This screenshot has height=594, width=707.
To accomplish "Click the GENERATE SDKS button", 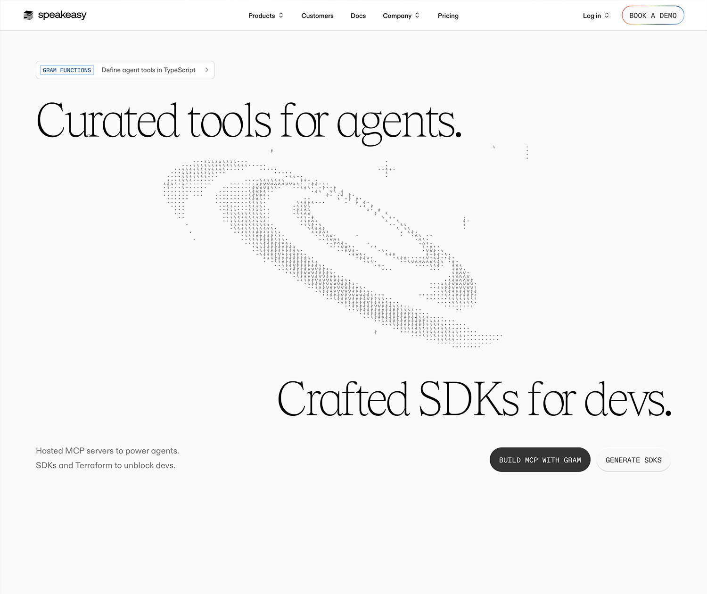I will (633, 460).
